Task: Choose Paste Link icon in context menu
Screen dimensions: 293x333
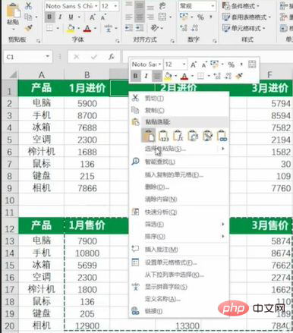Action: coord(222,136)
